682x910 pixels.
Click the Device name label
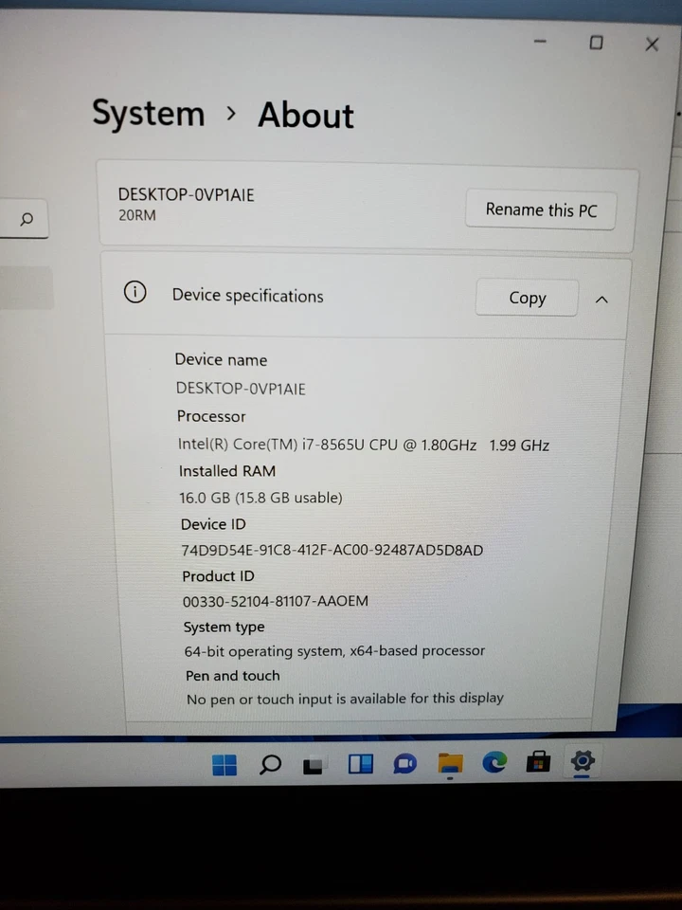click(x=221, y=360)
